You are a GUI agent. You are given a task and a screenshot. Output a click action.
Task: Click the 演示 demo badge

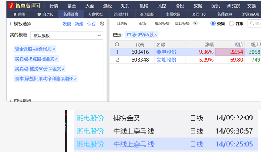click(36, 6)
